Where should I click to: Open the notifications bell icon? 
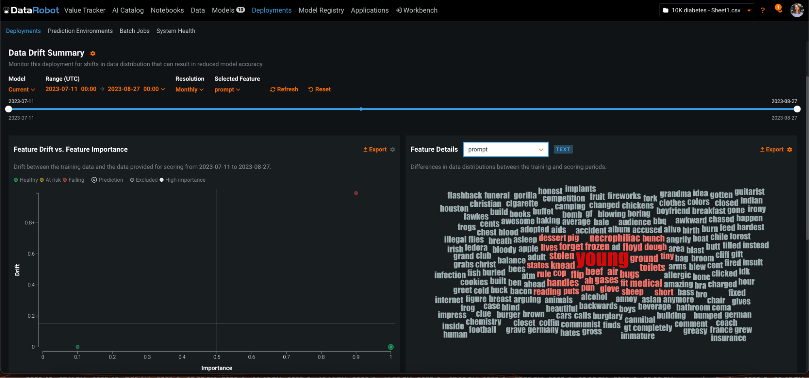pos(778,9)
